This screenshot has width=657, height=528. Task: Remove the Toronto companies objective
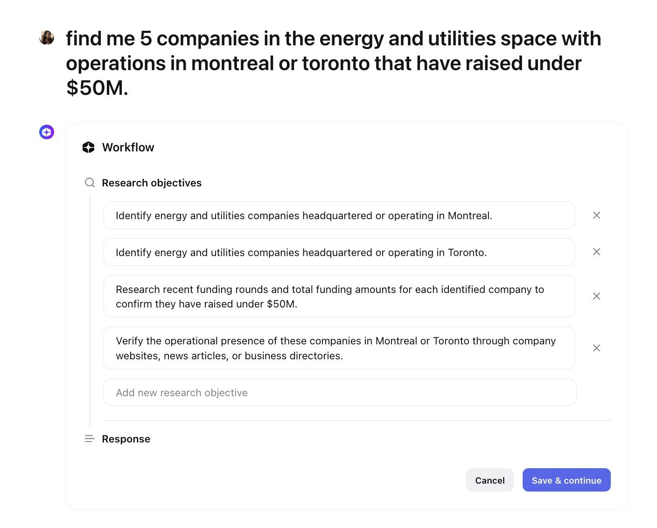tap(596, 252)
